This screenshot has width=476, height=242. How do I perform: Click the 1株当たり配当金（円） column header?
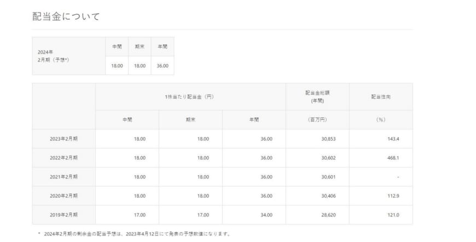190,97
